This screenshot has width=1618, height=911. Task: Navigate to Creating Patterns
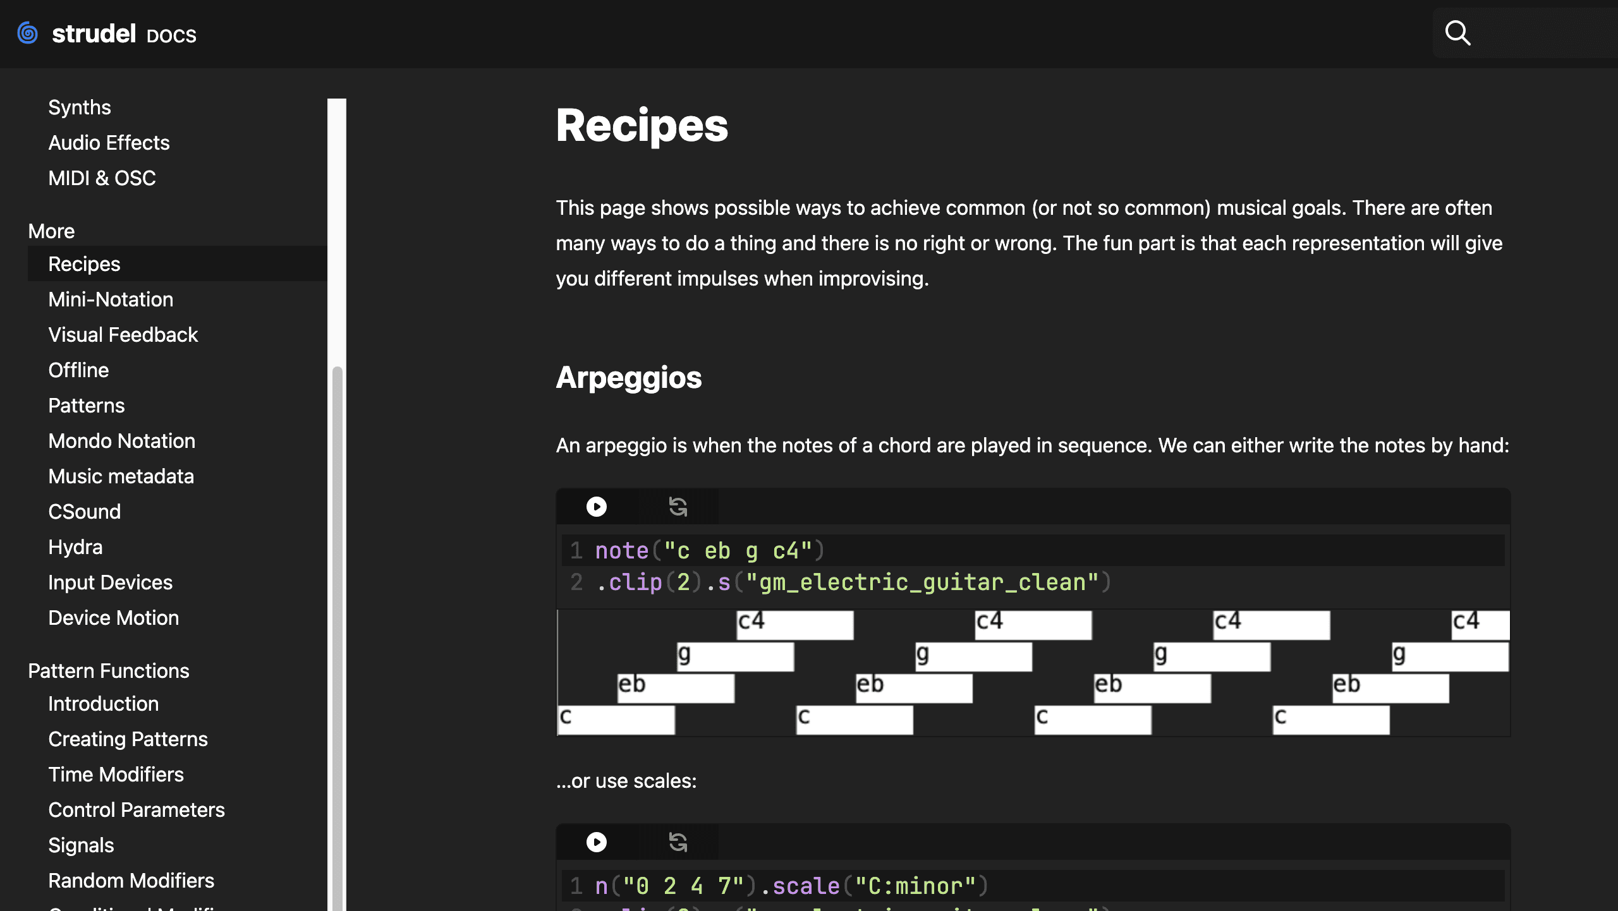(128, 739)
